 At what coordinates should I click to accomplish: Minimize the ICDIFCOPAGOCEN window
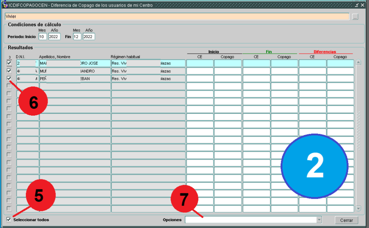[356, 5]
